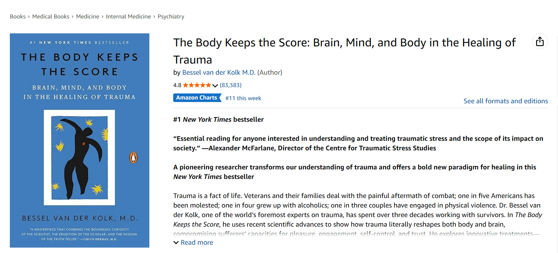Open the share menu icon
The image size is (558, 253).
coord(540,41)
